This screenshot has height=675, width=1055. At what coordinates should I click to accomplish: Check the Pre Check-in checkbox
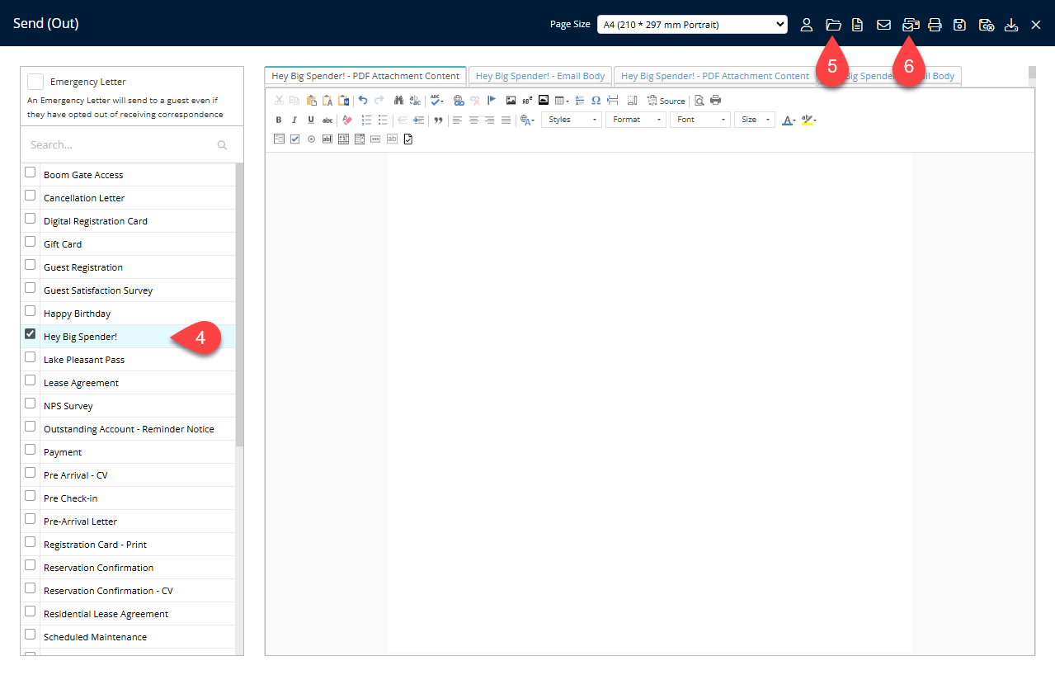(x=31, y=496)
